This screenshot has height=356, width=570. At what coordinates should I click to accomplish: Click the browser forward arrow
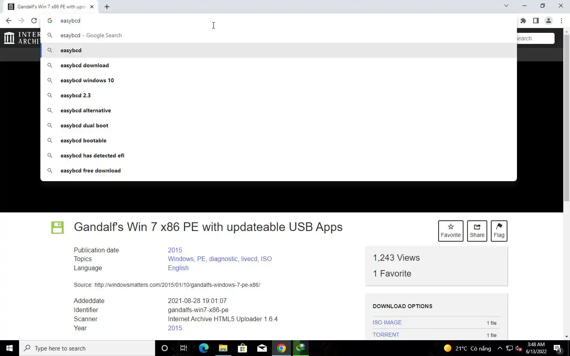21,21
